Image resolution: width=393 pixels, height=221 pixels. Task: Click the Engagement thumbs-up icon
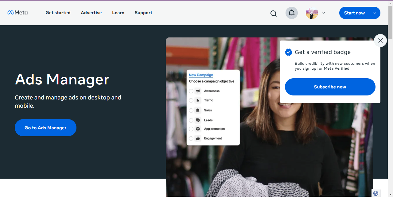tap(198, 138)
